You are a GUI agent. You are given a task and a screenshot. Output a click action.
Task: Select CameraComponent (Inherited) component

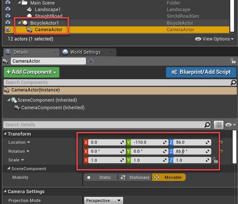(52, 108)
